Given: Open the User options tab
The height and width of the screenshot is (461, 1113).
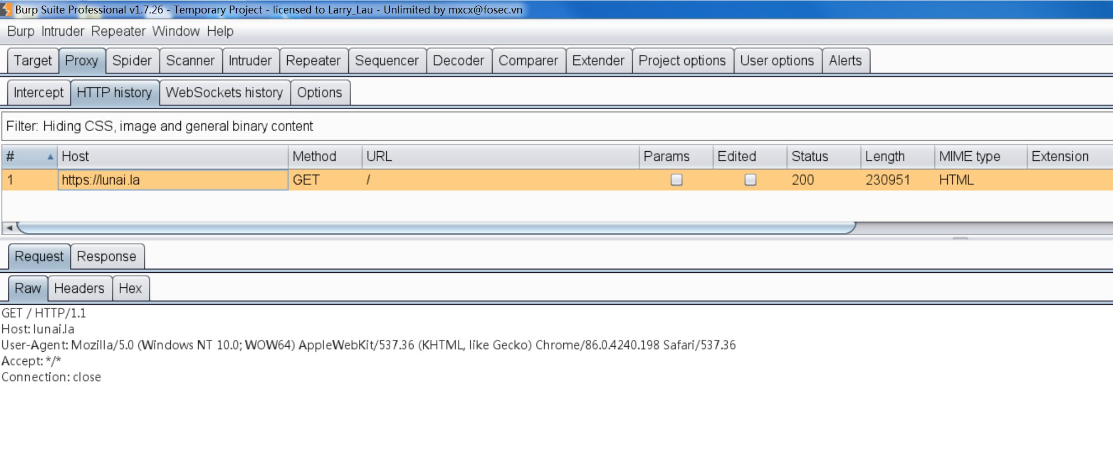Looking at the screenshot, I should [x=777, y=60].
